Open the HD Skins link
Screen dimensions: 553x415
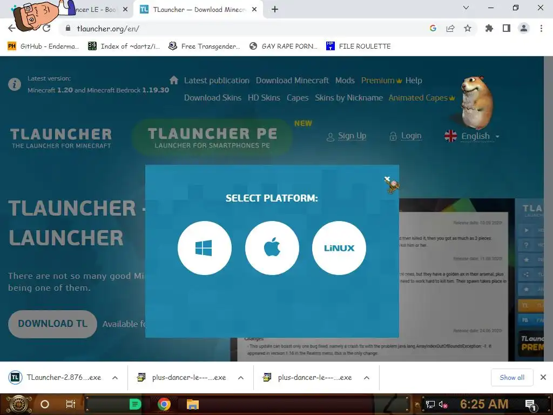pos(264,98)
